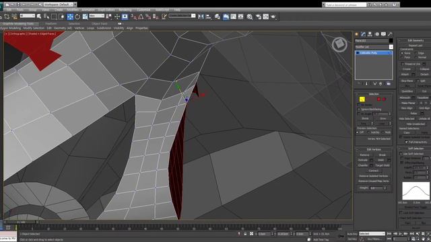
Task: Collapse the Selection rollout header
Action: (x=374, y=94)
